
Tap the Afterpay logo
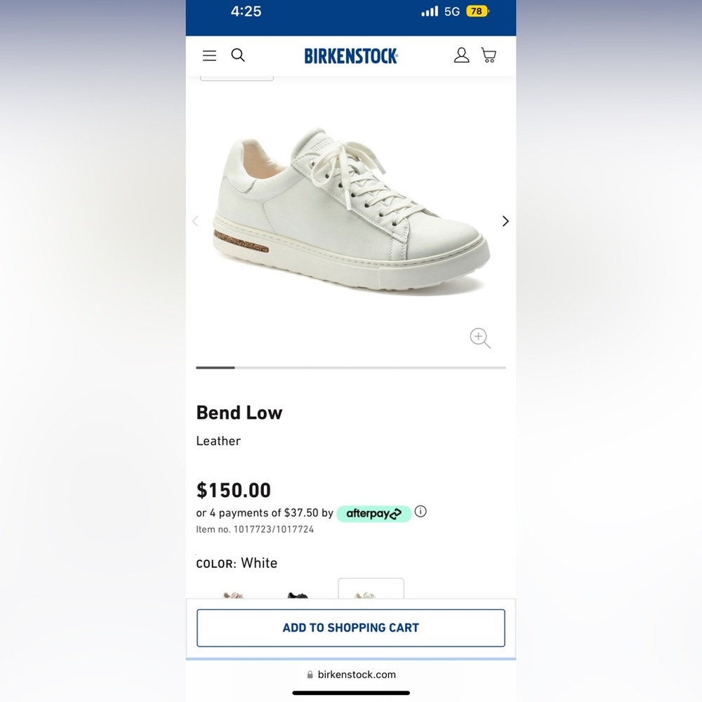[x=374, y=513]
